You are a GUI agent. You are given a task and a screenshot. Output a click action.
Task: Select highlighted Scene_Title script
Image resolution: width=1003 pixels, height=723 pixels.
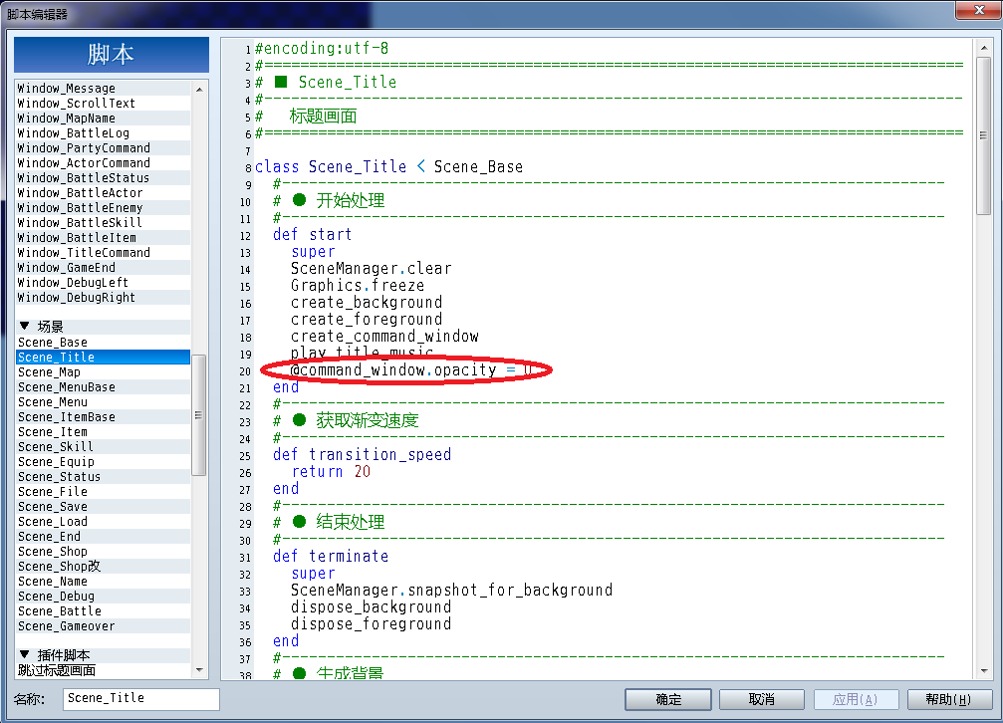[103, 357]
